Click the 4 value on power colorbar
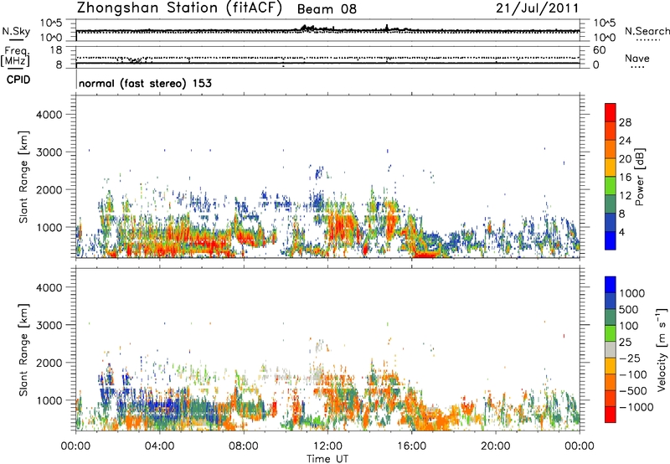 tap(622, 233)
